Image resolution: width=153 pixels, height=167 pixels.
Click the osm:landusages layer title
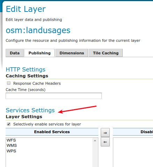pos(38,30)
